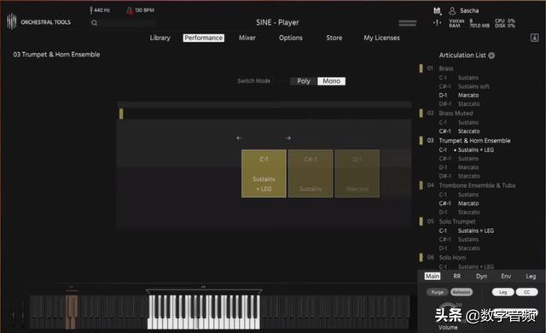Set Switch Mode to Mono
This screenshot has height=333, width=546.
point(332,81)
